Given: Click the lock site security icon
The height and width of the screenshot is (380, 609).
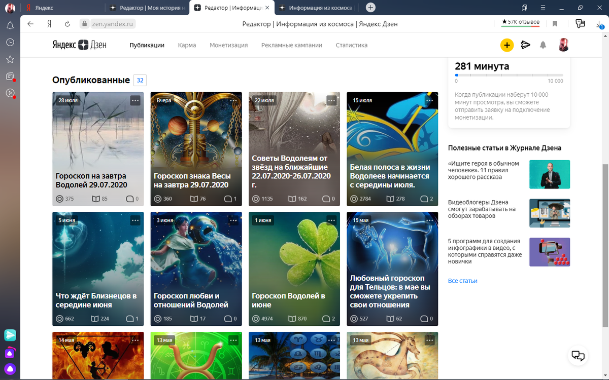Looking at the screenshot, I should 84,24.
